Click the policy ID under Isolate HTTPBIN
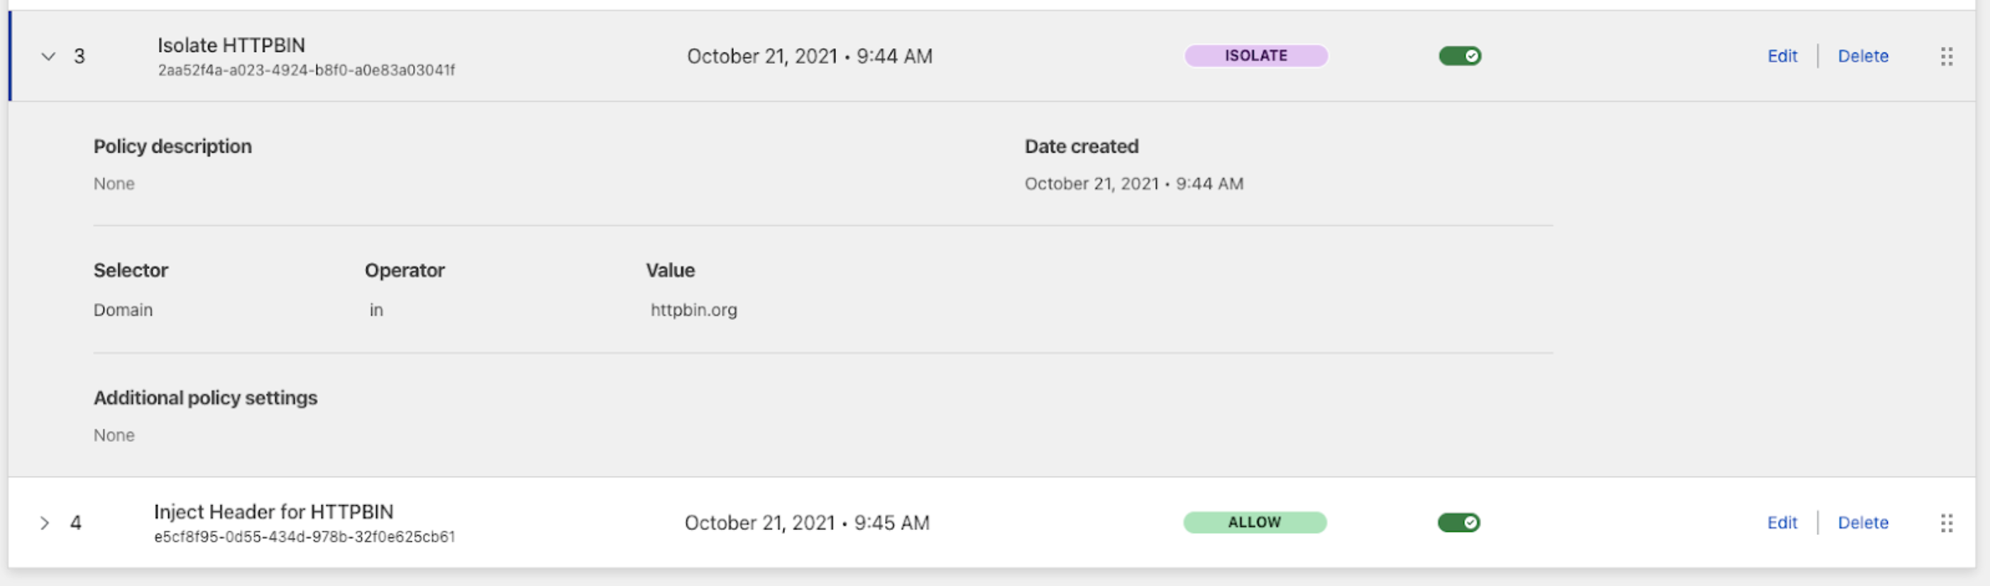Image resolution: width=1990 pixels, height=586 pixels. click(306, 70)
